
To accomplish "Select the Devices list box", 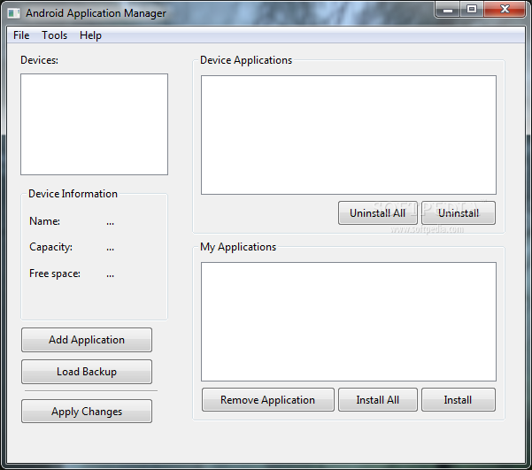I will (95, 124).
